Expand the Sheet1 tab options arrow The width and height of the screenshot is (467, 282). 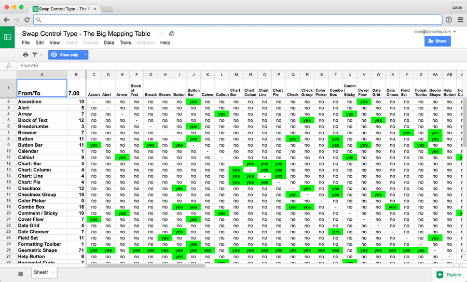(x=53, y=273)
